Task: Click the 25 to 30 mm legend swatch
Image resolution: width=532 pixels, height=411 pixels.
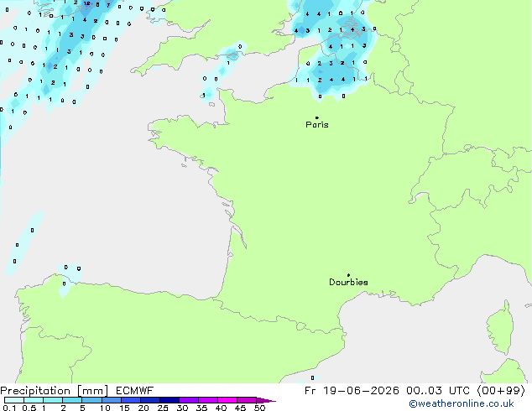Action: coord(169,400)
